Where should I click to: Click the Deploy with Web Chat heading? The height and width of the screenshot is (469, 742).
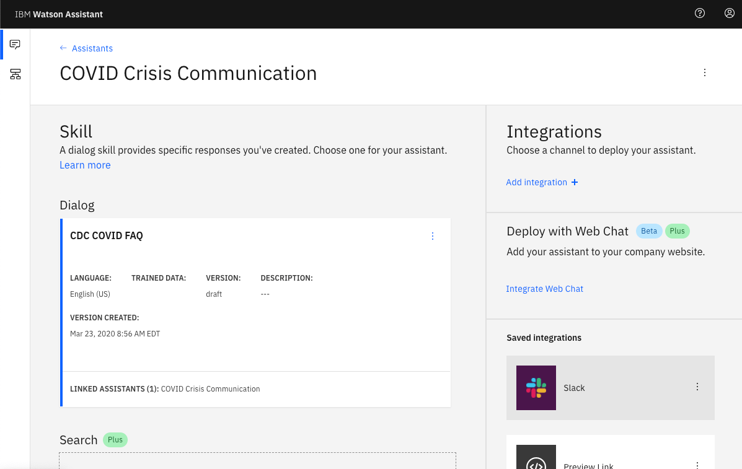567,231
